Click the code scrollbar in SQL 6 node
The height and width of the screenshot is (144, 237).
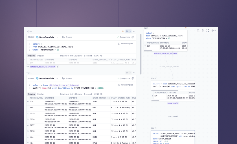(x=165, y=90)
